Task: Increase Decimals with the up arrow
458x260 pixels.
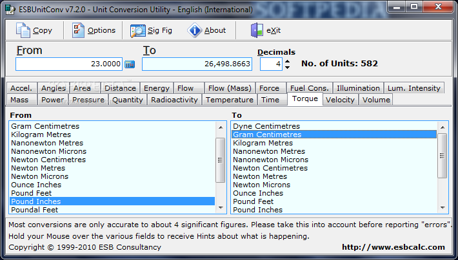Action: point(288,62)
